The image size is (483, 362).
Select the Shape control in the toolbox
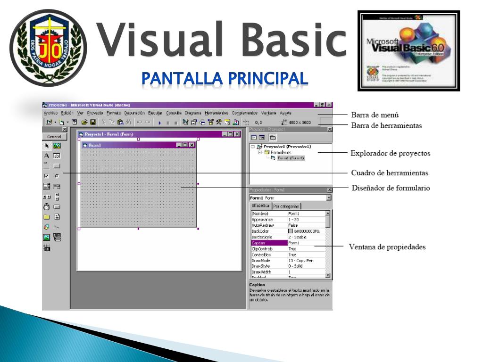pos(47,227)
